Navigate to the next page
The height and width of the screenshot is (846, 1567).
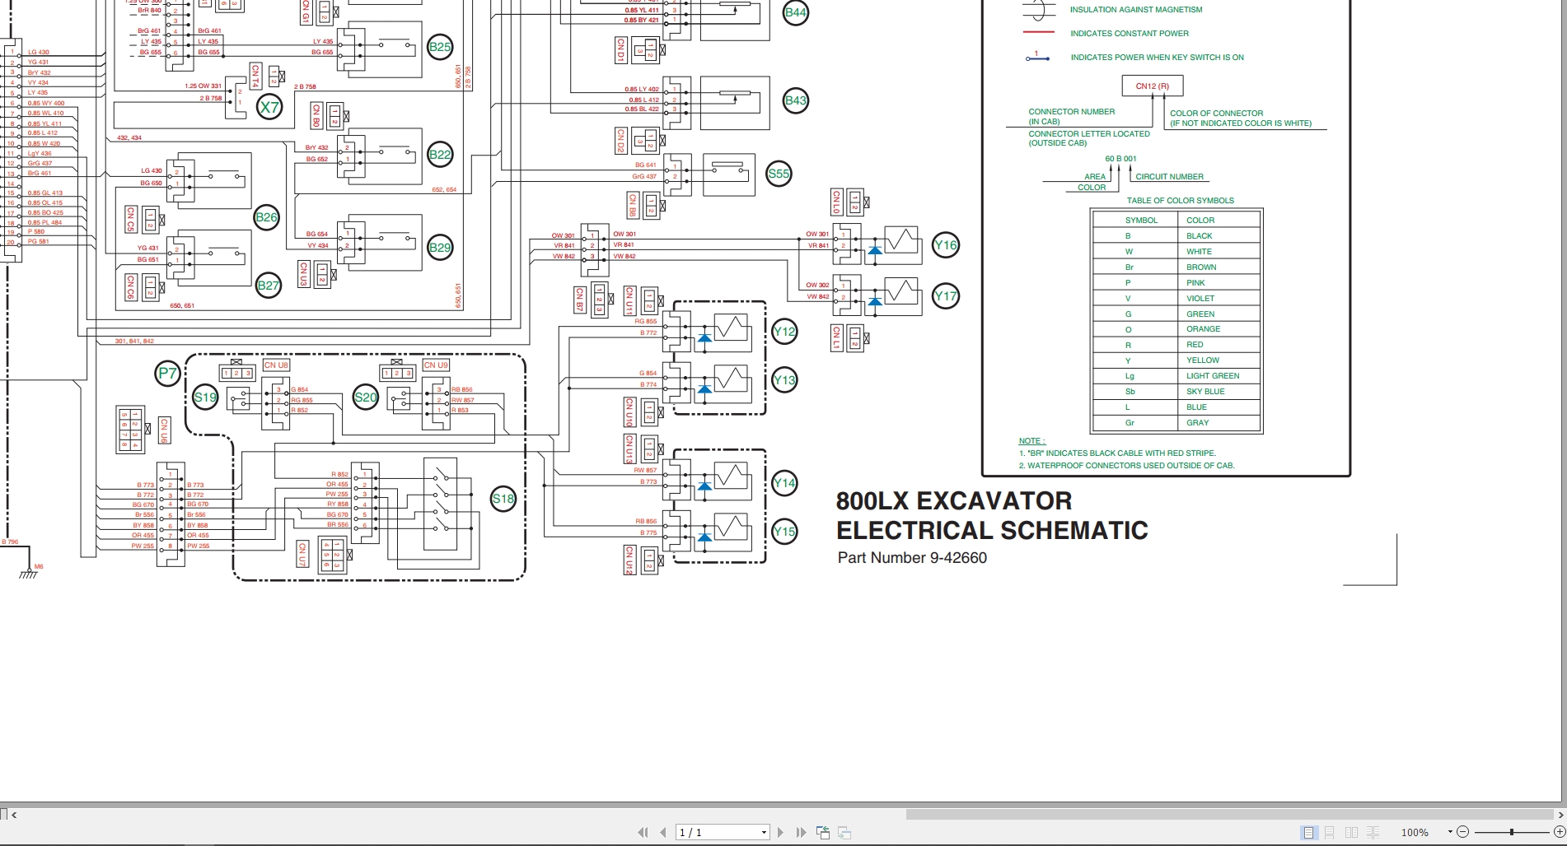click(780, 832)
